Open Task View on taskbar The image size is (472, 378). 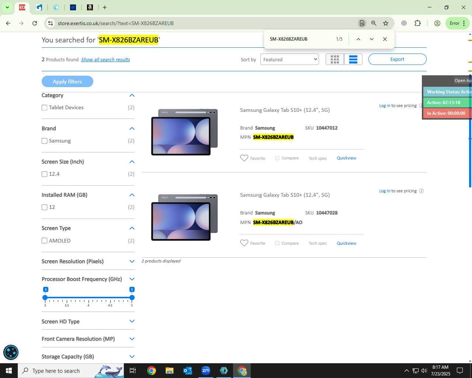[x=133, y=371]
